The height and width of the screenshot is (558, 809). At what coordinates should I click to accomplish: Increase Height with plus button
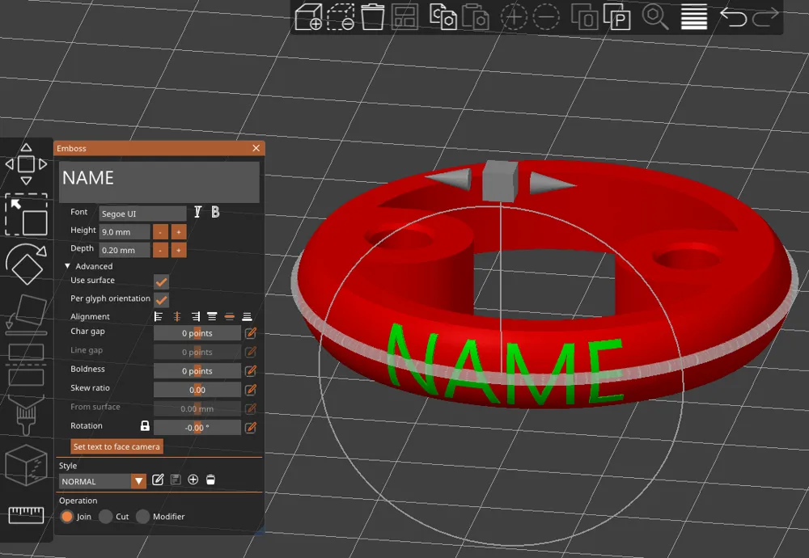click(x=179, y=232)
